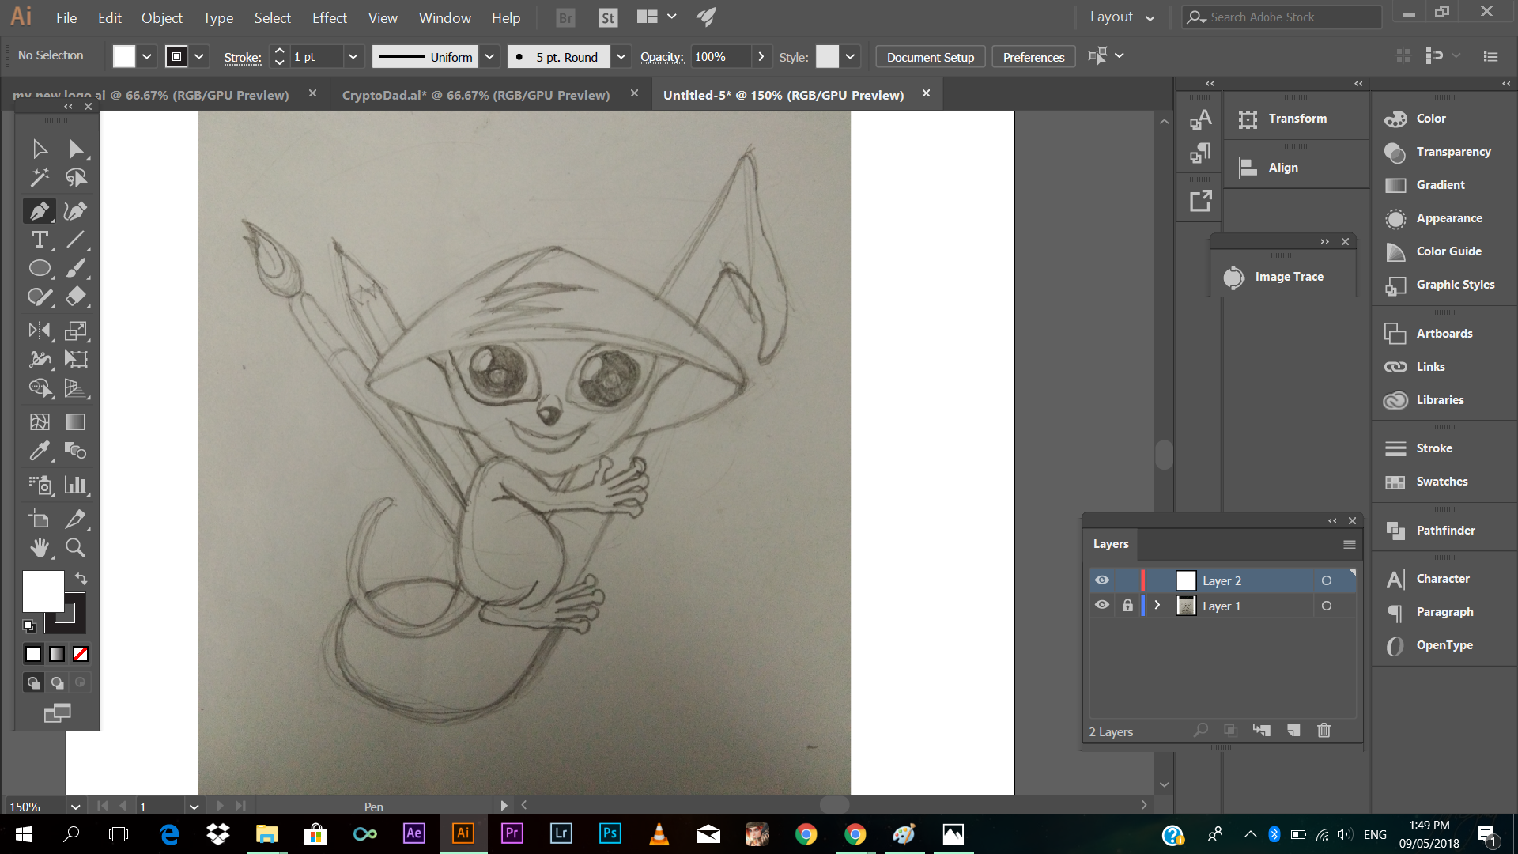Select the Reflect tool
The width and height of the screenshot is (1518, 854).
pos(40,331)
